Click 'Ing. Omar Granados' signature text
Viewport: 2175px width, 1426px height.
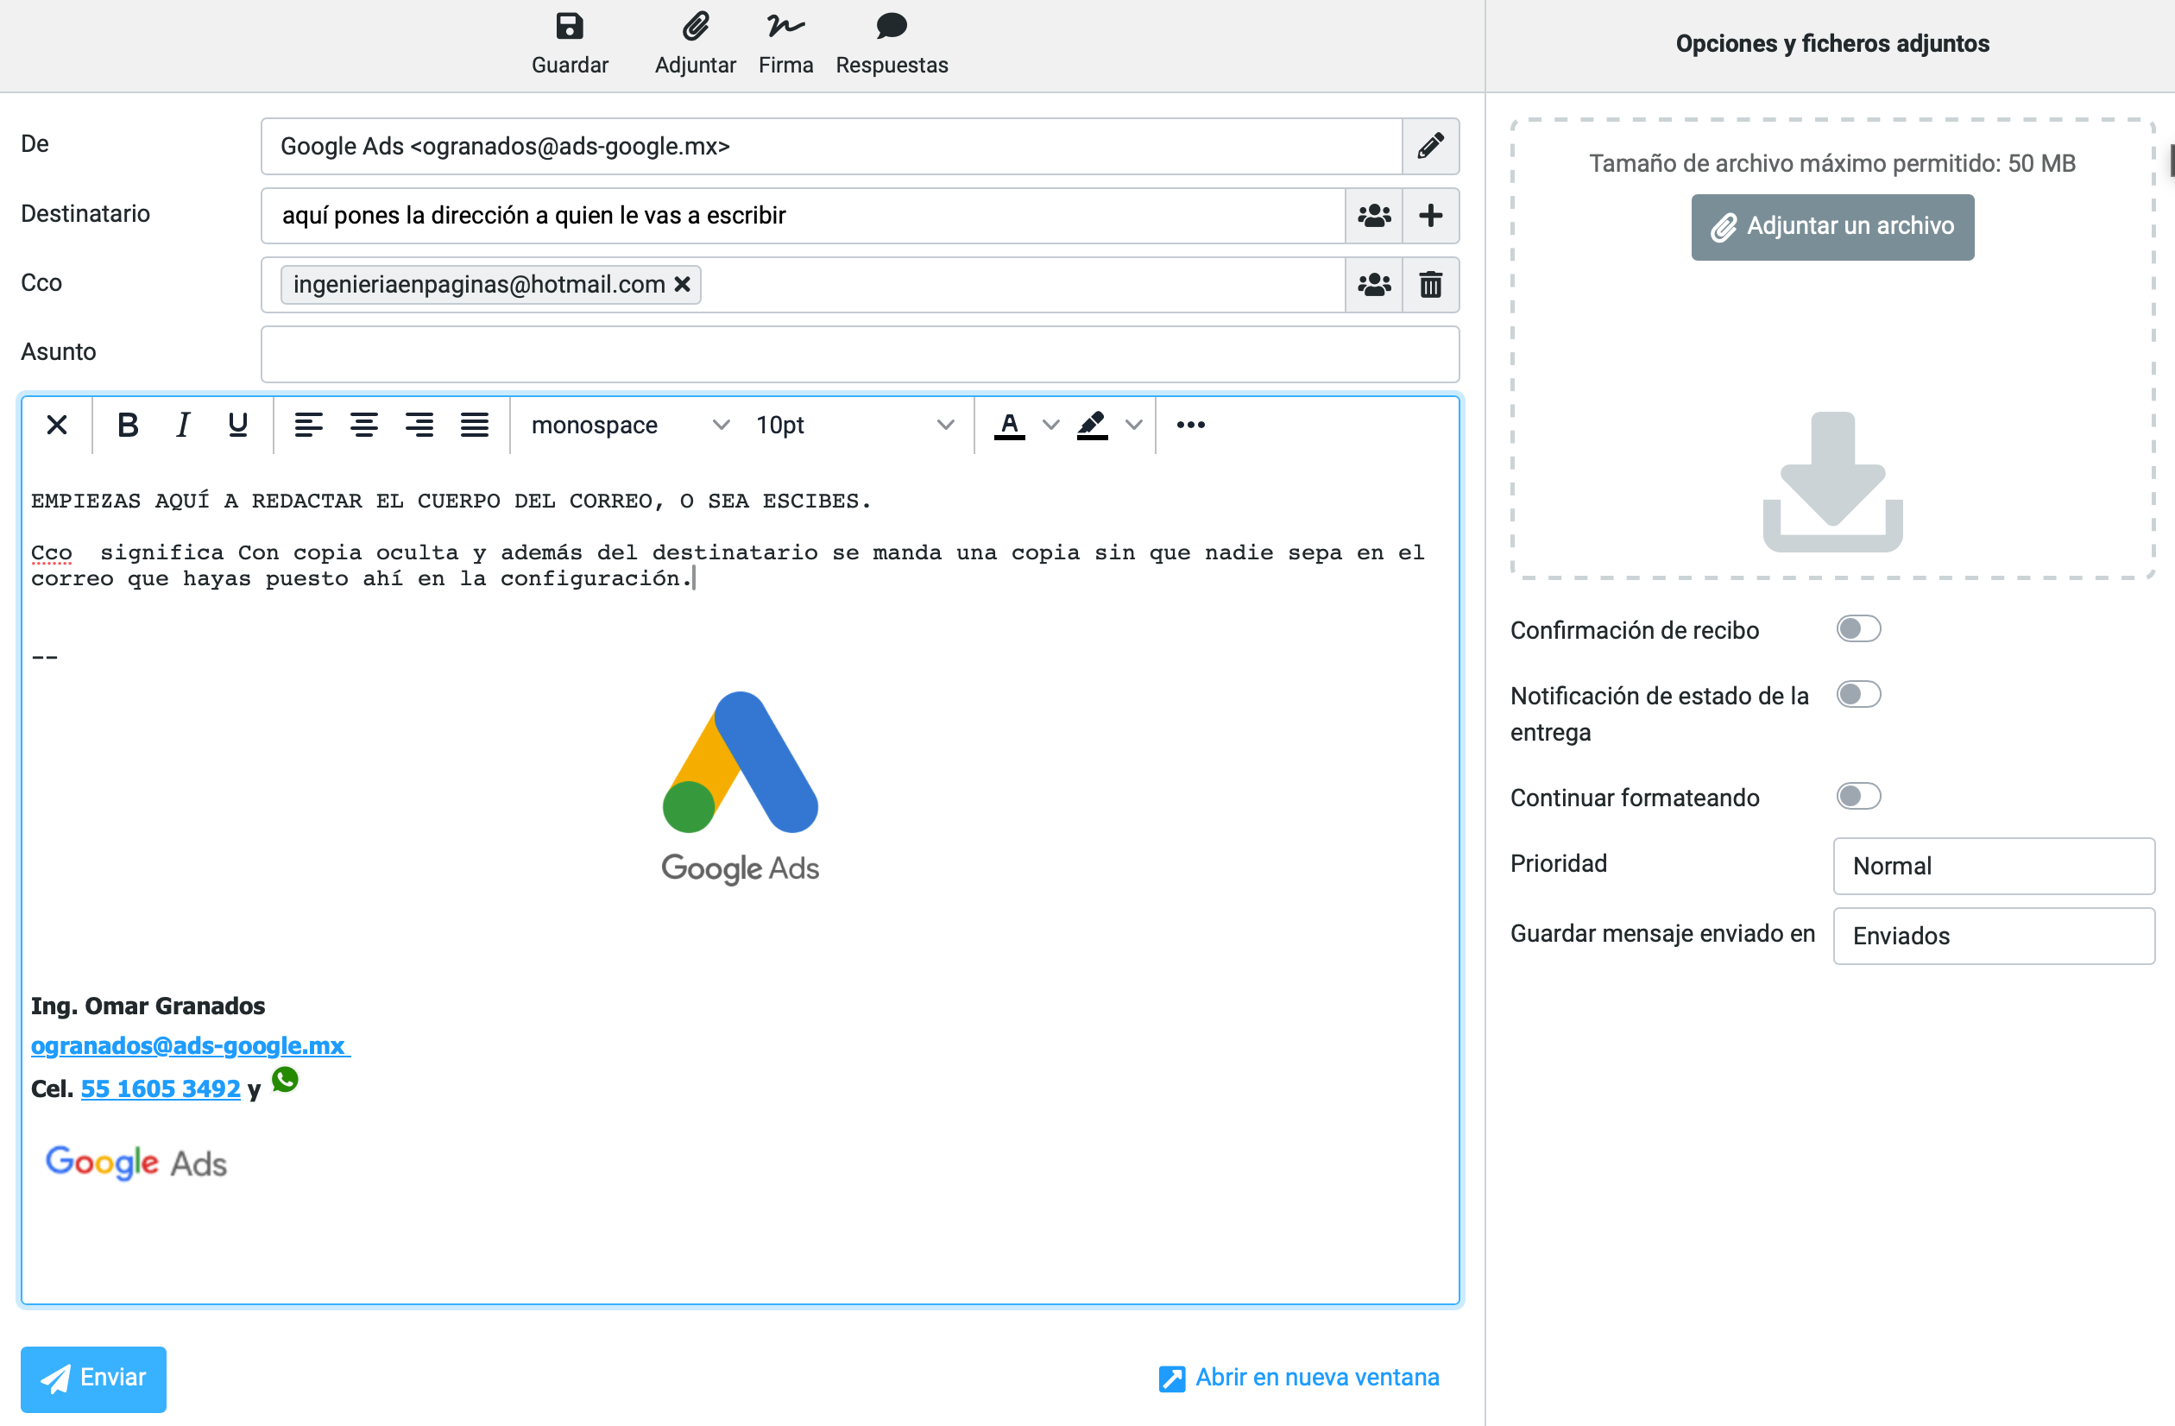(x=148, y=1006)
